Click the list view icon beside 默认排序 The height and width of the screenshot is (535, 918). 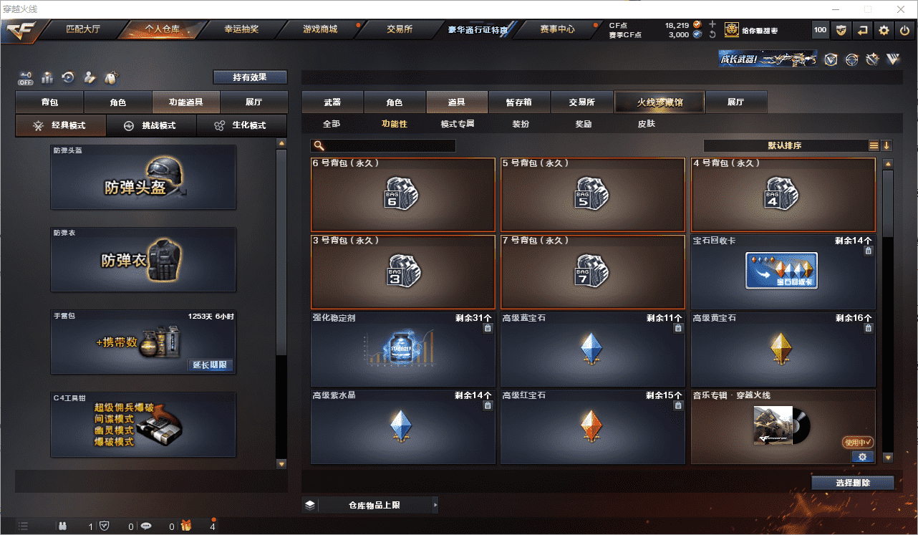point(874,145)
